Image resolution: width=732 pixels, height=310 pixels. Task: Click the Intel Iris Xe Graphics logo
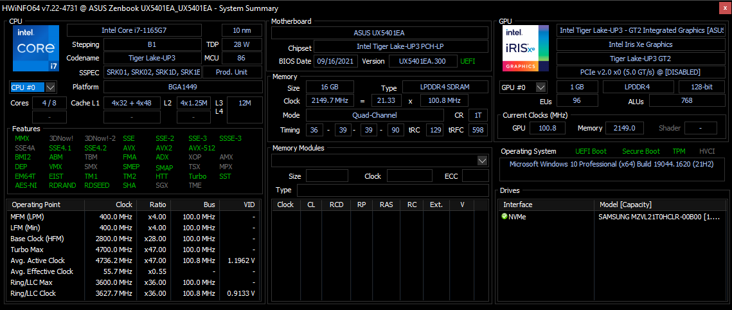click(526, 48)
